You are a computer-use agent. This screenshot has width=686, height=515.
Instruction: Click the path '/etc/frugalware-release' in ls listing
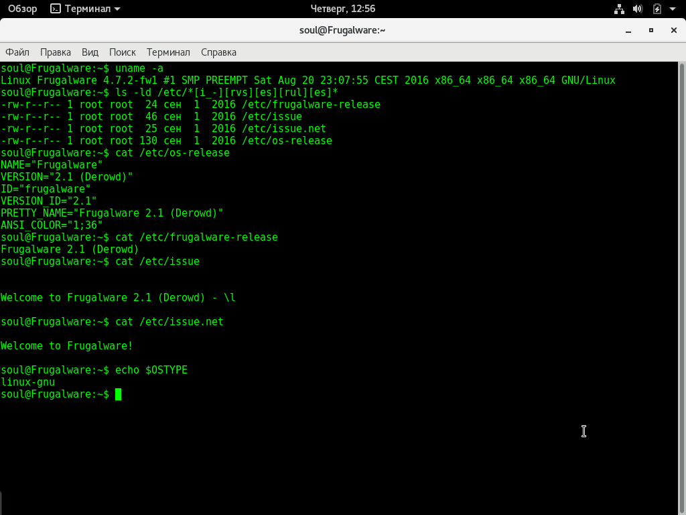311,105
